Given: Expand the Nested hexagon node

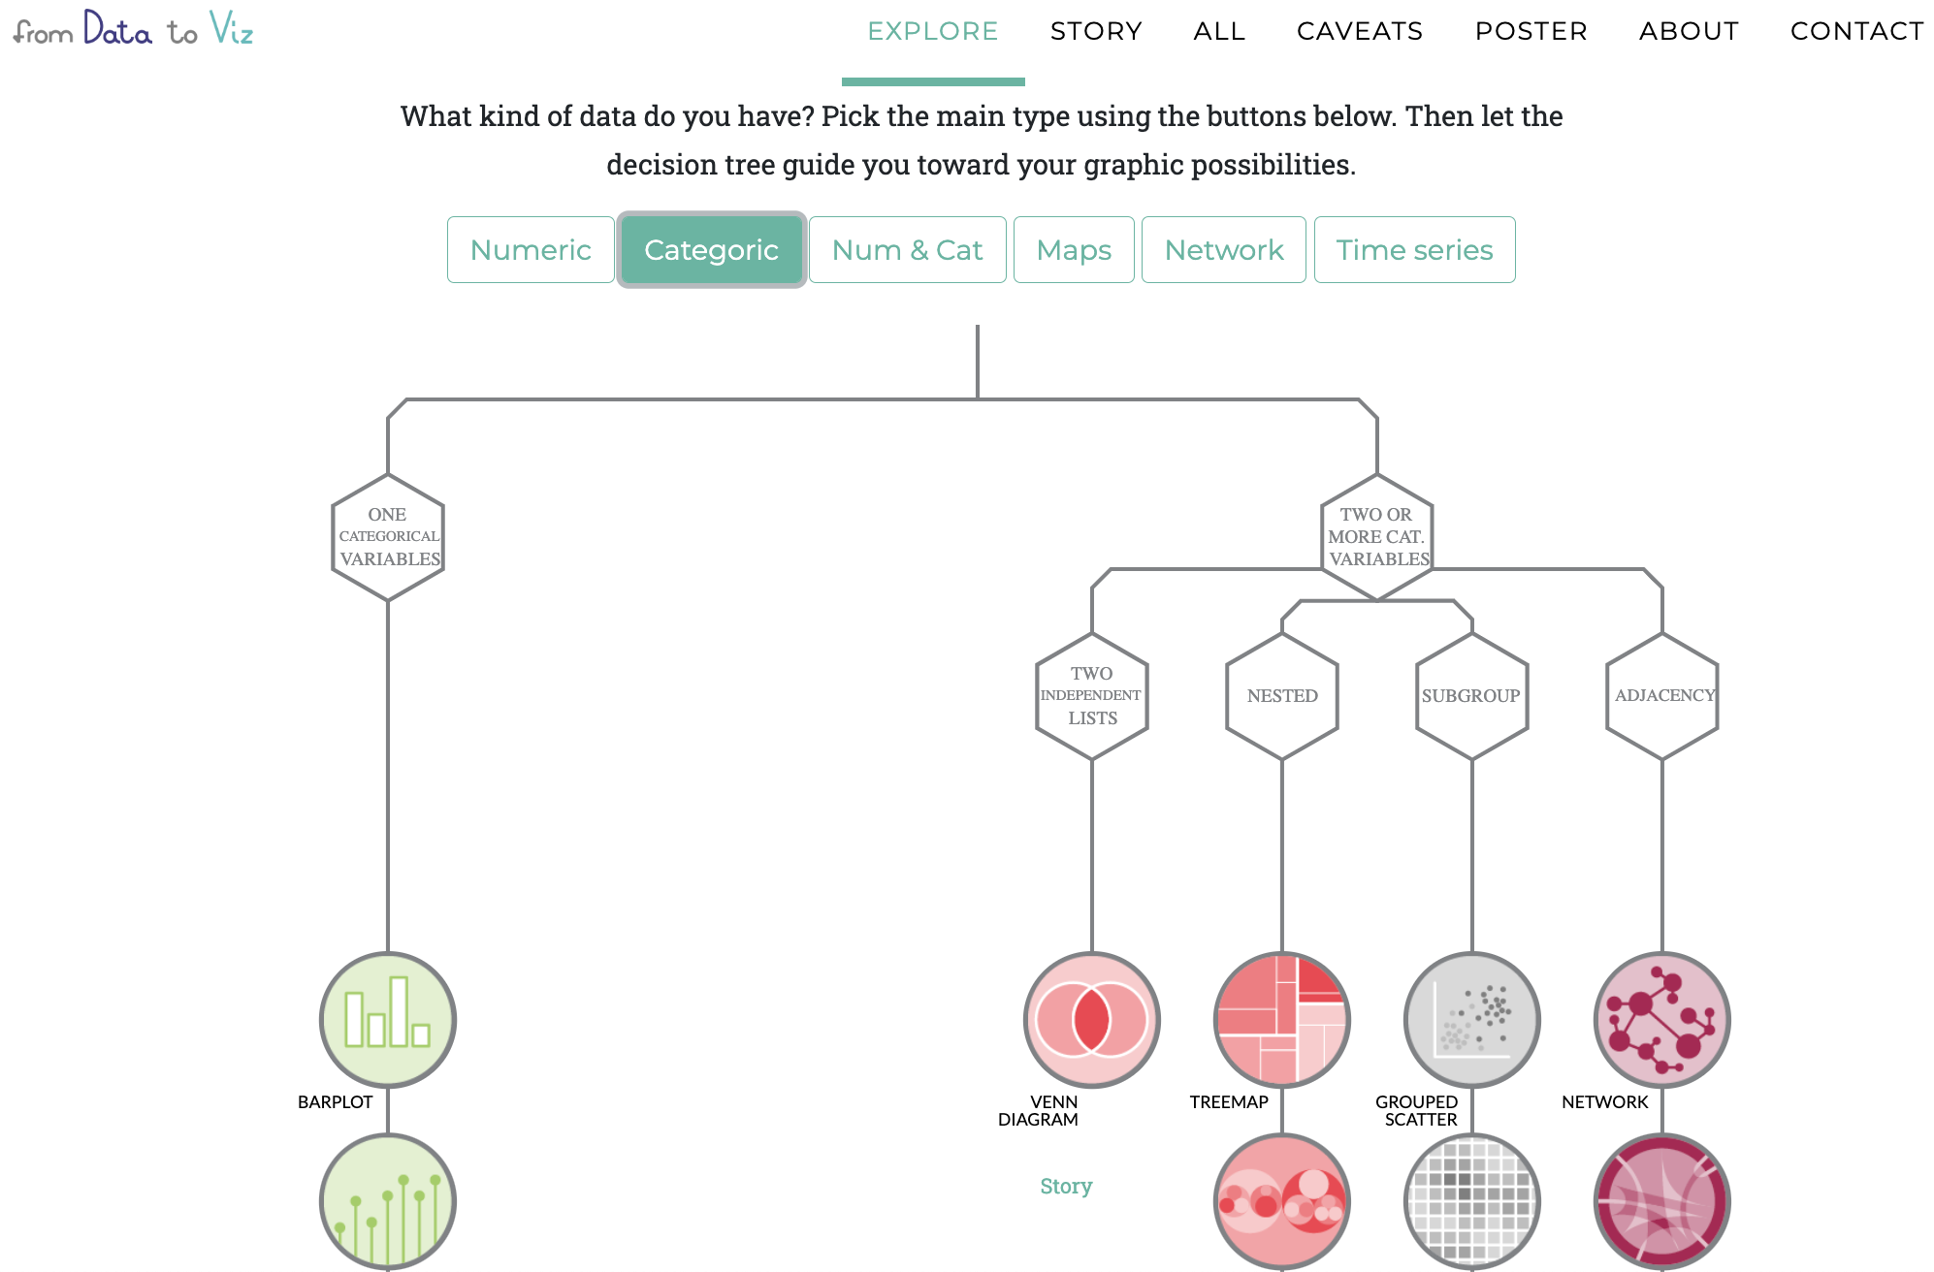Looking at the screenshot, I should click(x=1282, y=696).
